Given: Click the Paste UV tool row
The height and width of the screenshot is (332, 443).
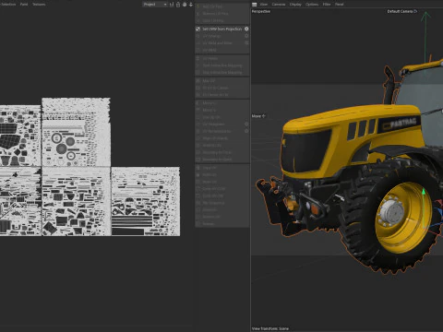Looking at the screenshot, I should (x=221, y=175).
